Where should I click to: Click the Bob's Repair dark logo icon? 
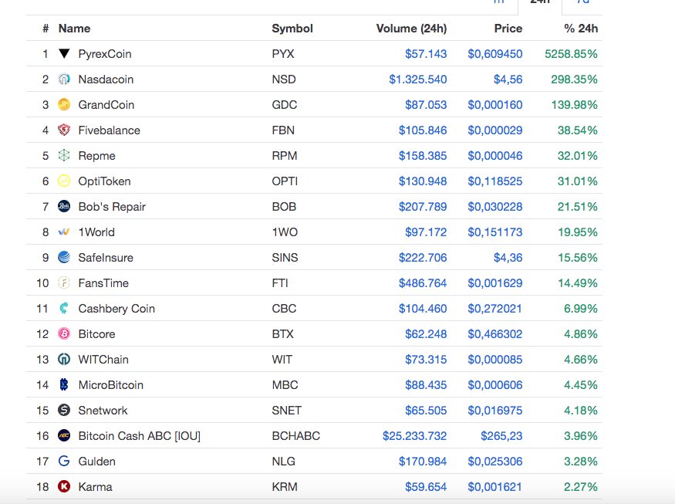coord(64,206)
